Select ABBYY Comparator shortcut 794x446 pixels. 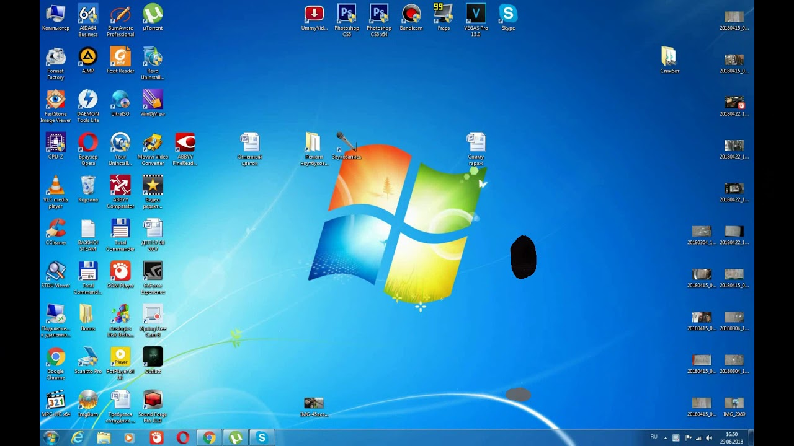120,192
